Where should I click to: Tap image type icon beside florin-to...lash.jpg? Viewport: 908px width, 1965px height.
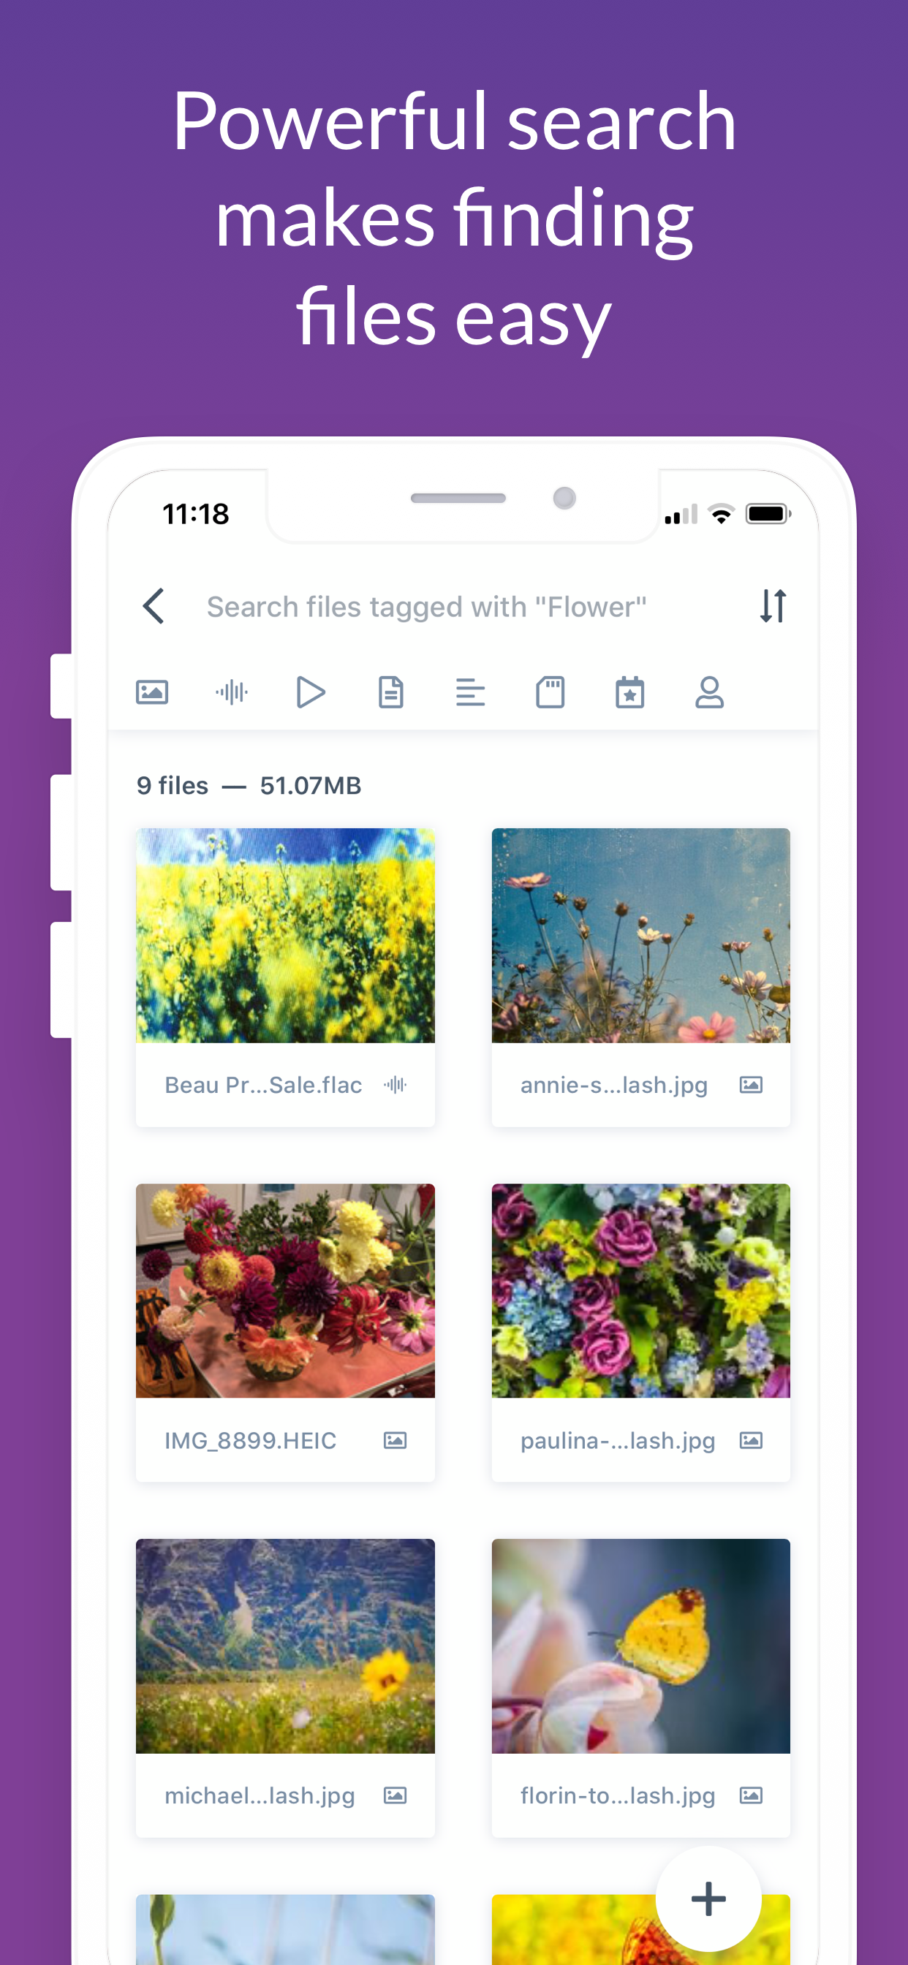[x=751, y=1795]
